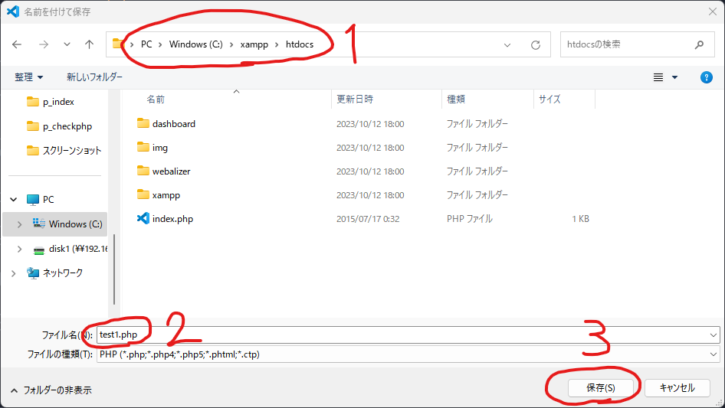Hide folders with フォルダーの非表示
The image size is (725, 408).
tap(50, 390)
